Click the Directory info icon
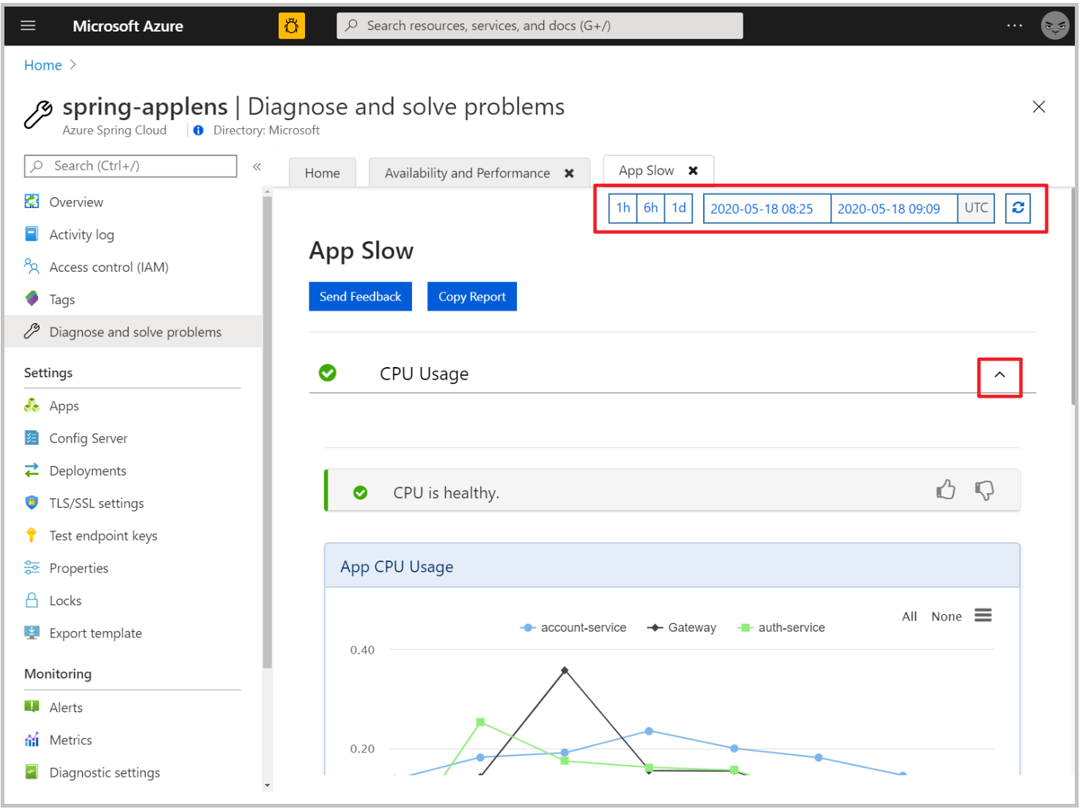This screenshot has height=809, width=1080. pyautogui.click(x=198, y=130)
